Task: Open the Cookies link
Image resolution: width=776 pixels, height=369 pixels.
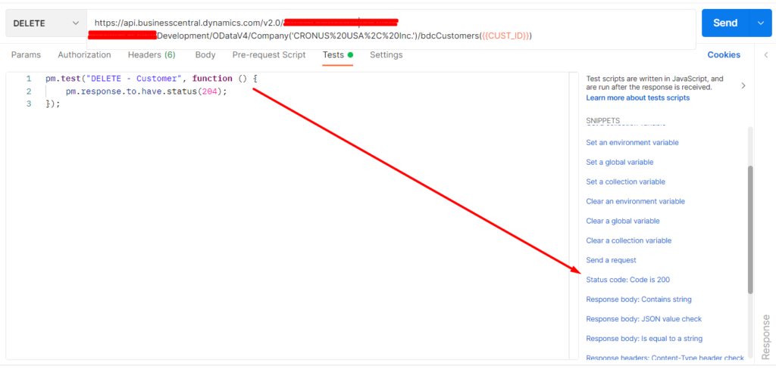Action: (x=724, y=55)
